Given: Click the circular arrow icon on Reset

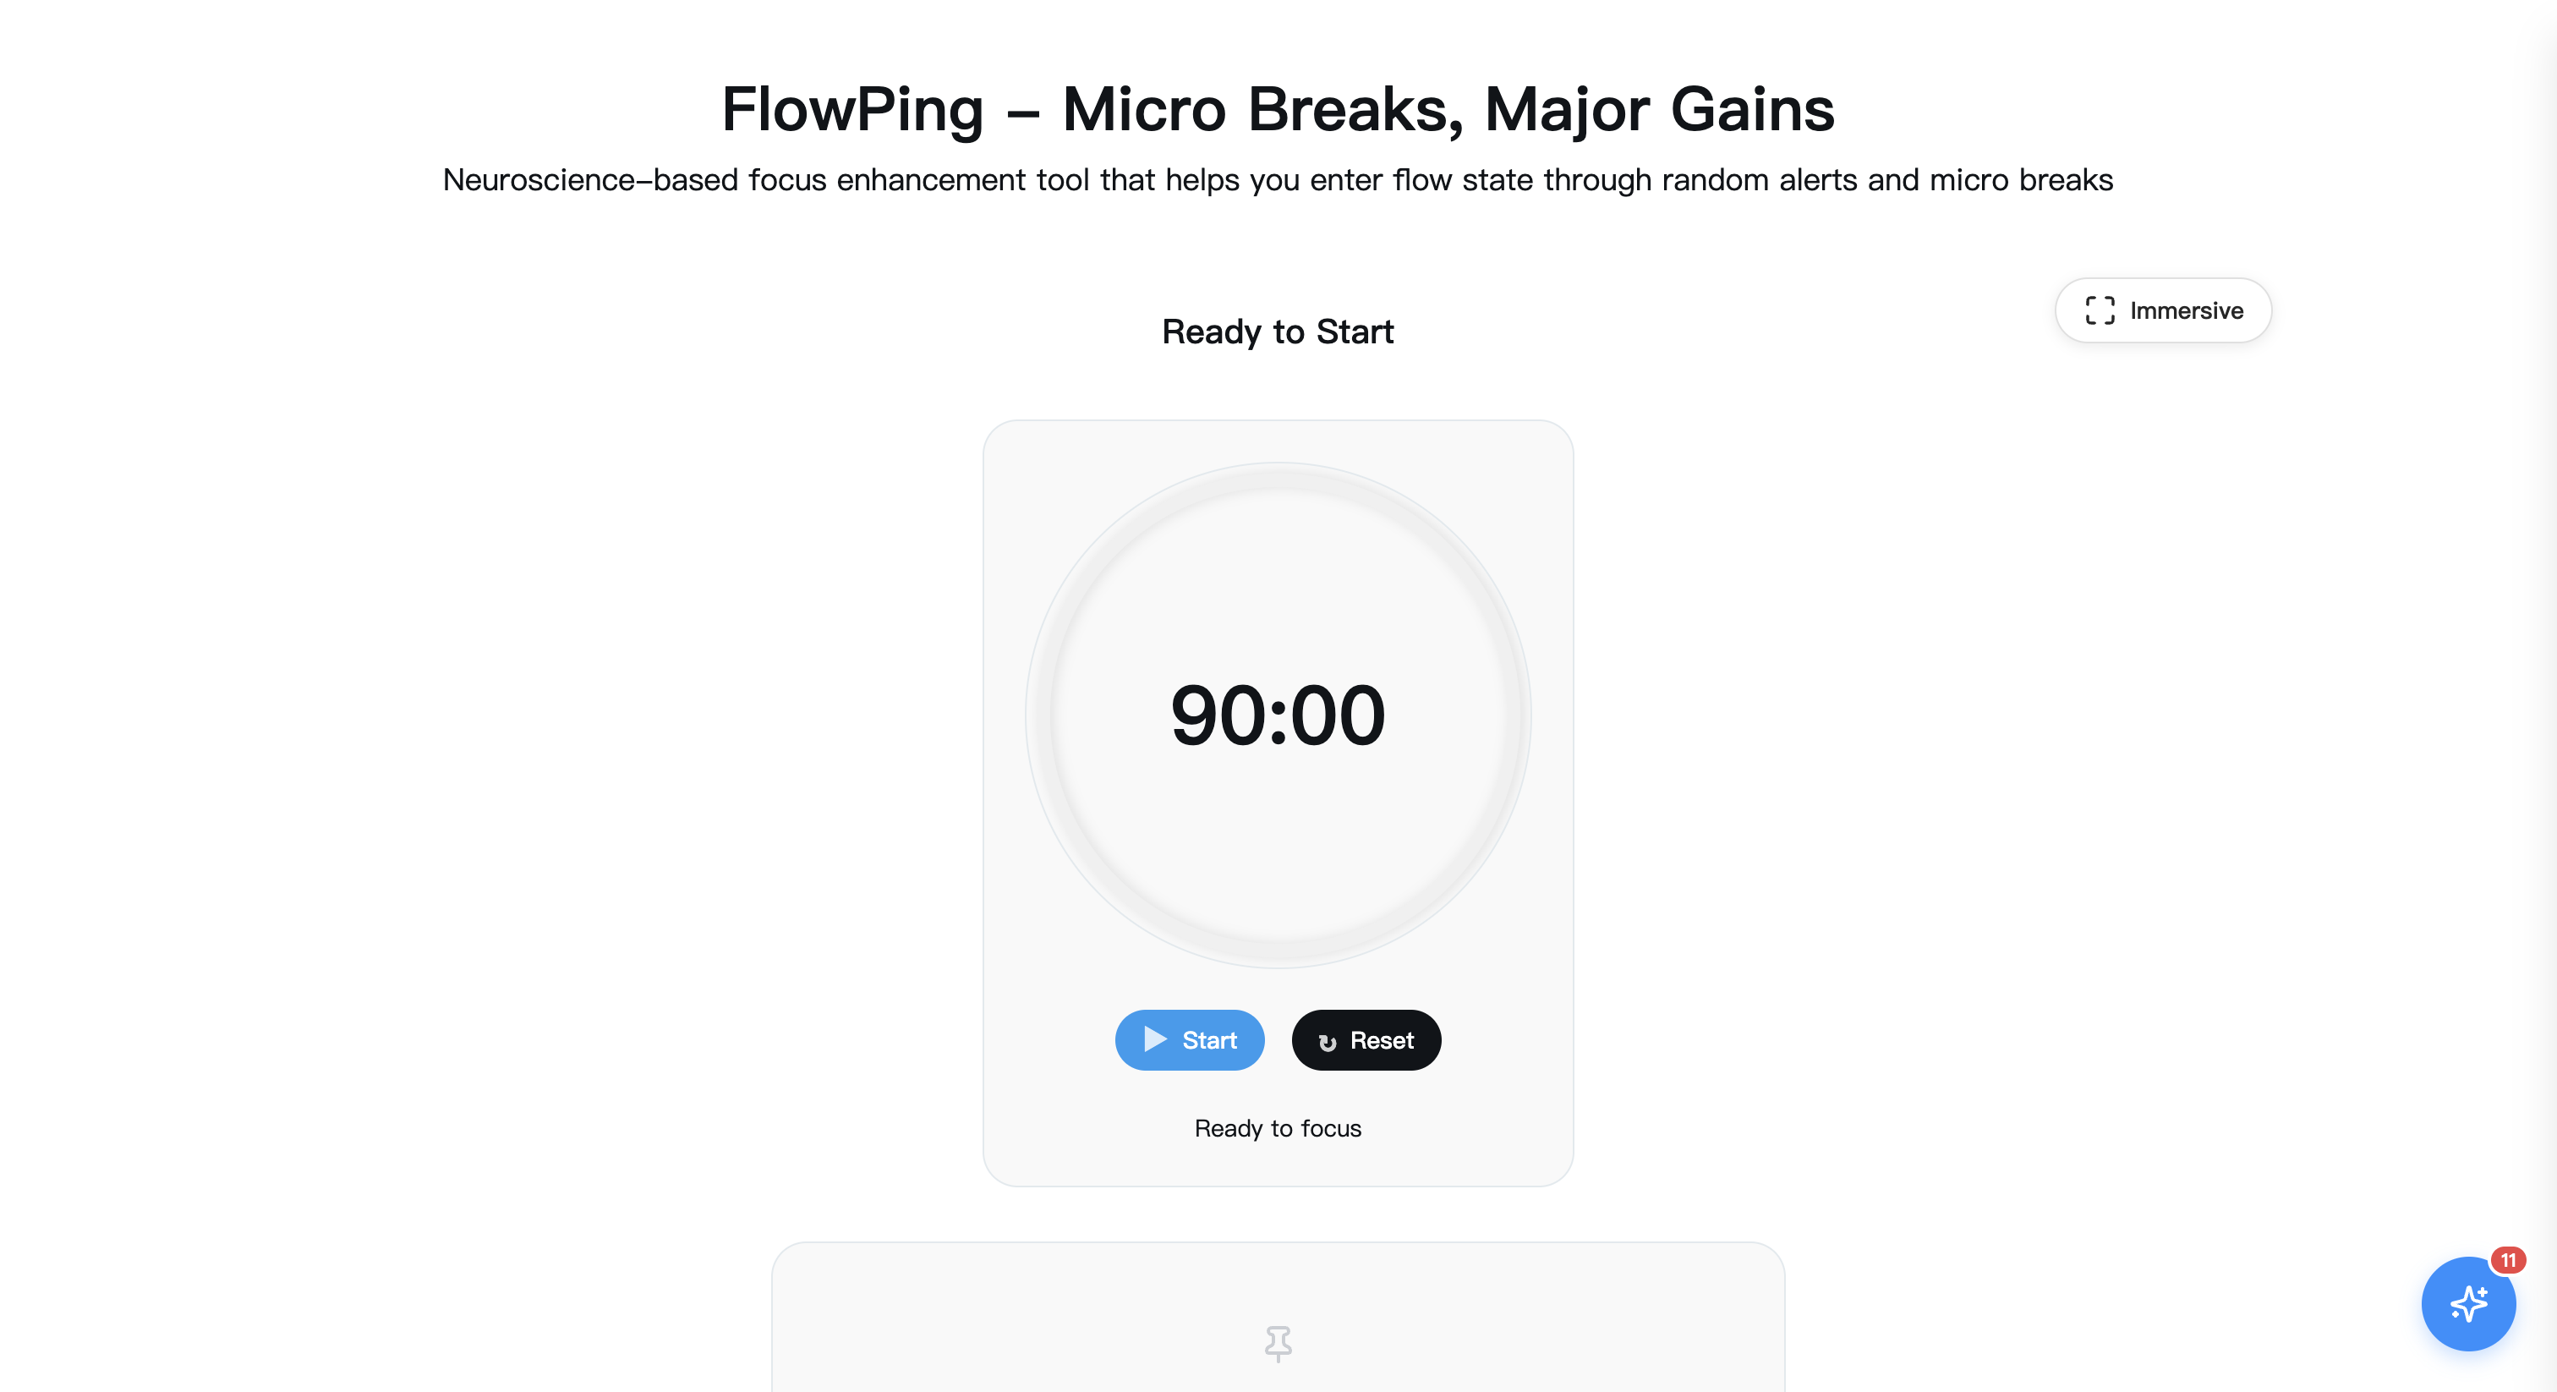Looking at the screenshot, I should click(1328, 1042).
